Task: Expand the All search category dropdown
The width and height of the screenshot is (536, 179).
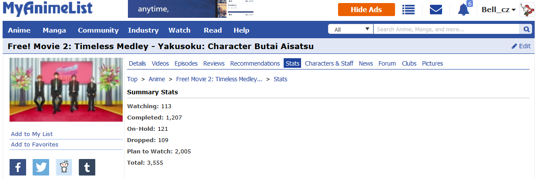Action: [x=351, y=30]
